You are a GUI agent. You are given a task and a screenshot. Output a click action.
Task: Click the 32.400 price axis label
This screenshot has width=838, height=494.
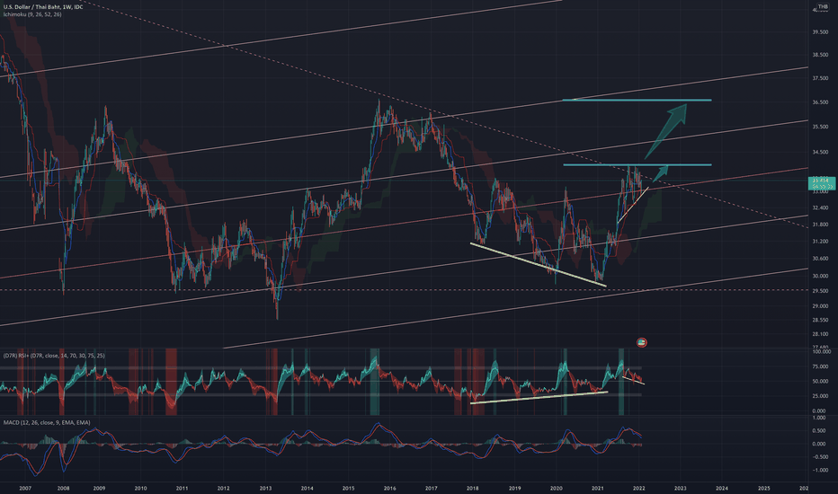(x=820, y=207)
